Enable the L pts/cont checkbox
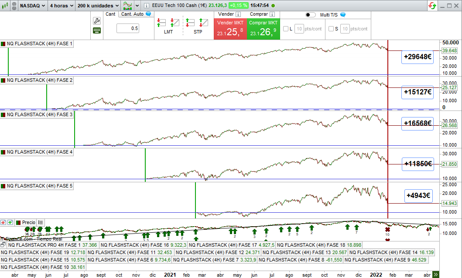 point(286,29)
